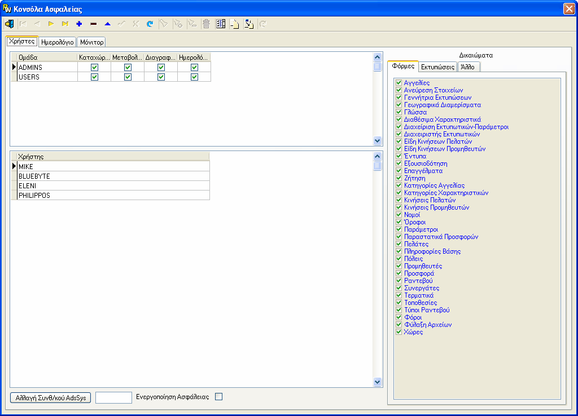The image size is (578, 416).
Task: Open the Μόνιτορ tab
Action: pyautogui.click(x=92, y=42)
